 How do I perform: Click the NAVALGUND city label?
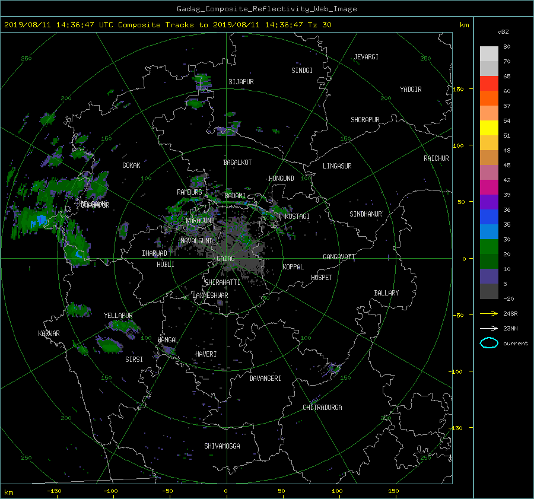click(196, 241)
